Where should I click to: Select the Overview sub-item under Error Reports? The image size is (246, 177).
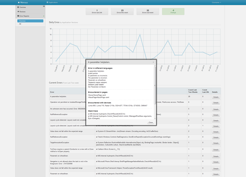click(23, 21)
